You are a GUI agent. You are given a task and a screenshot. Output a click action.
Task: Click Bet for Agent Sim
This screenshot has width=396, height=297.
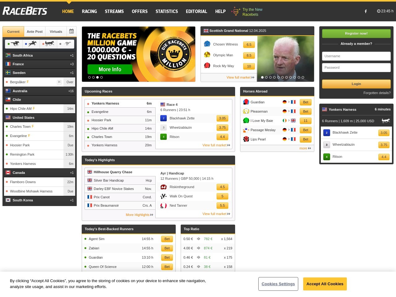pyautogui.click(x=167, y=239)
